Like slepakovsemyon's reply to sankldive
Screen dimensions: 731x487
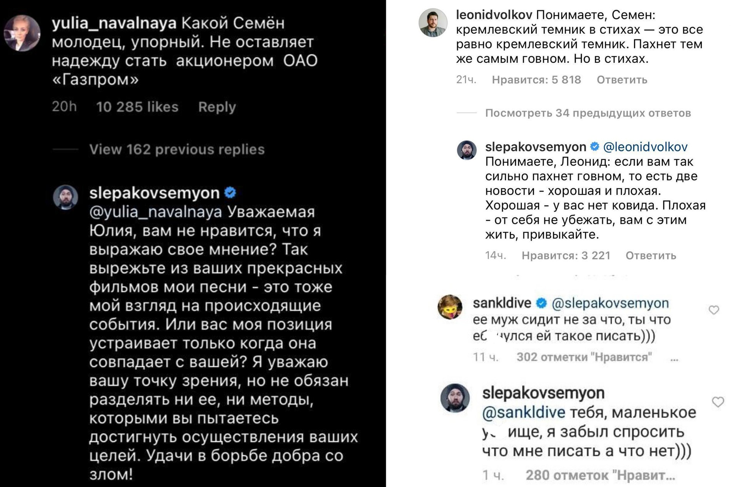point(718,402)
